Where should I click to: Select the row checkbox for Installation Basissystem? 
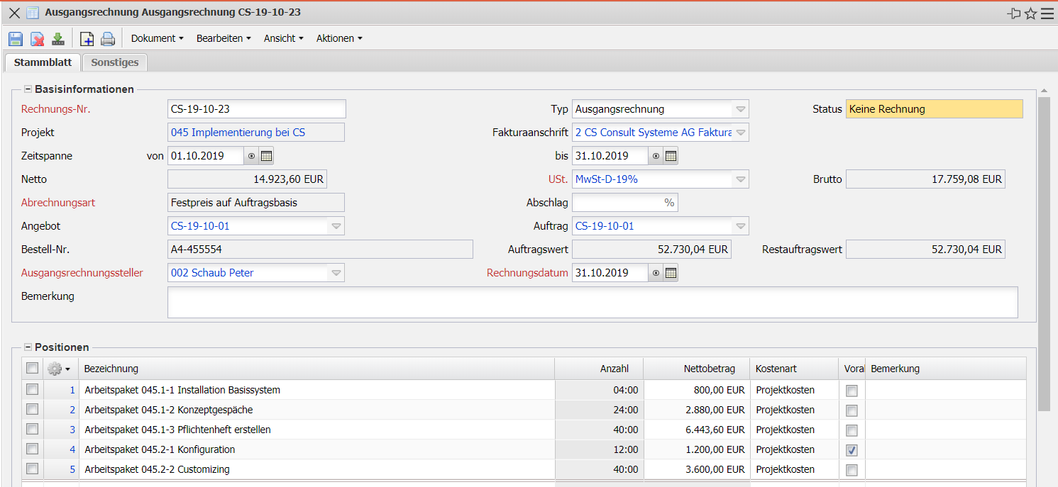32,390
